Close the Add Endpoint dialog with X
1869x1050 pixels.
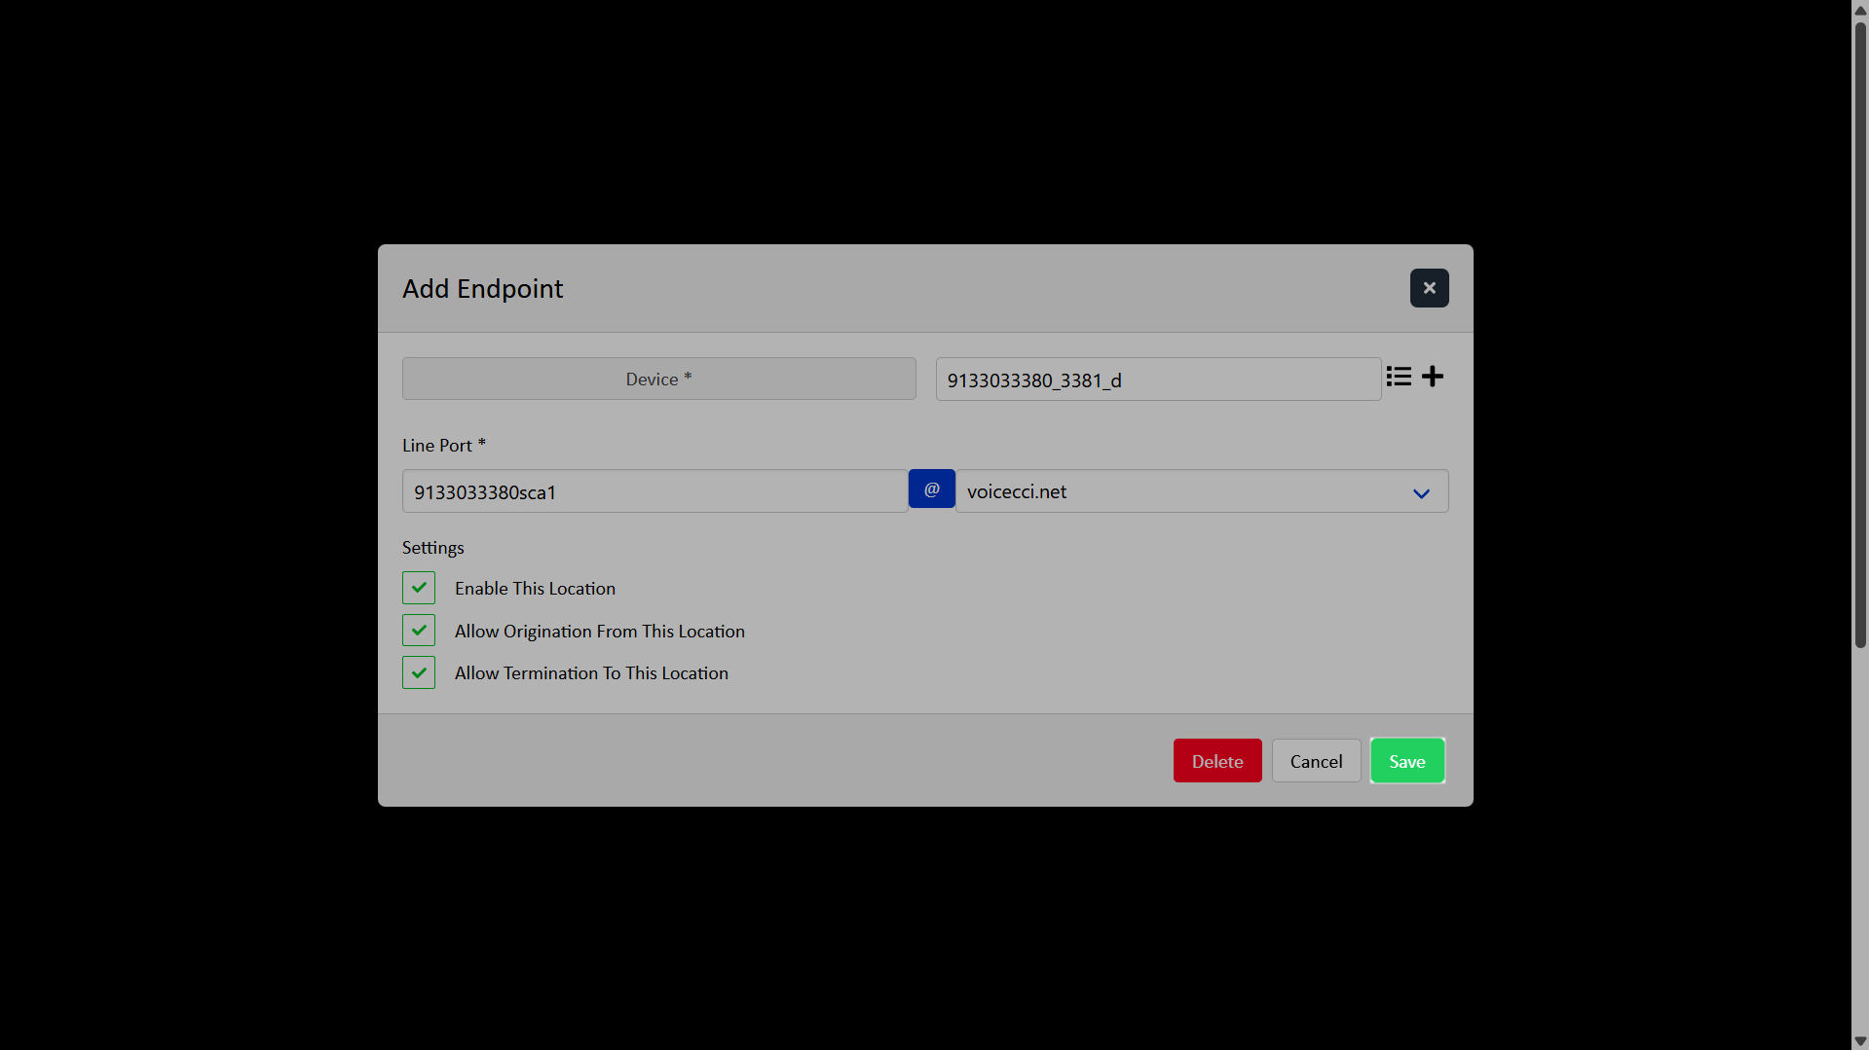click(x=1429, y=288)
